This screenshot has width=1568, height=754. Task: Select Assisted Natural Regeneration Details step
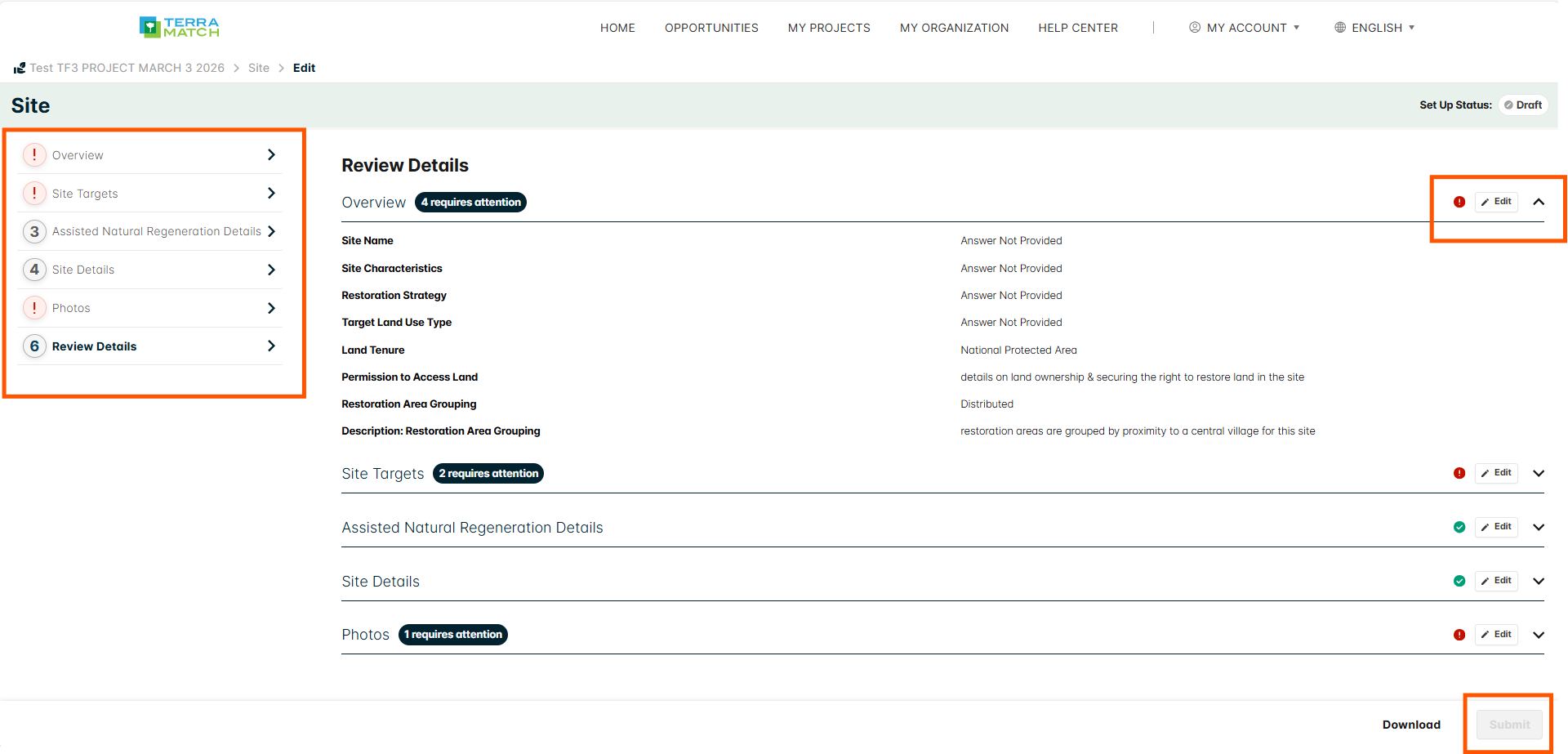(150, 231)
